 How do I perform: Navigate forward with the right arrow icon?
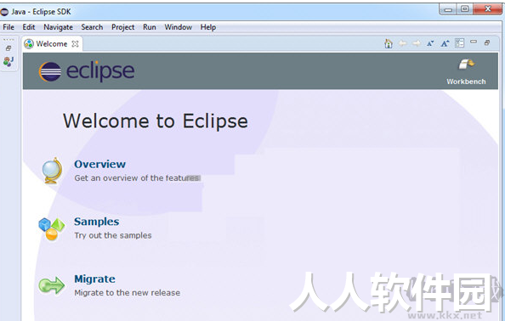[x=417, y=43]
